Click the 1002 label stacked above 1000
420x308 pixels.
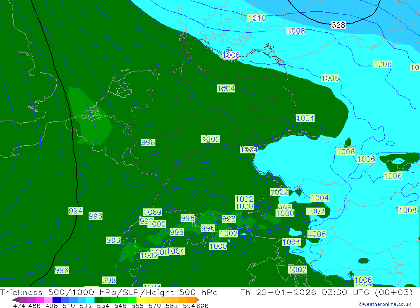click(x=244, y=199)
